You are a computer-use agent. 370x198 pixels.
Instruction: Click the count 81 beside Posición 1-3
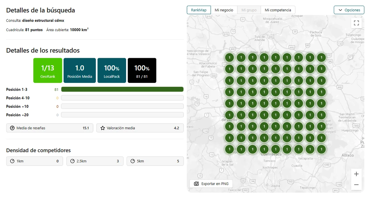[x=56, y=89]
